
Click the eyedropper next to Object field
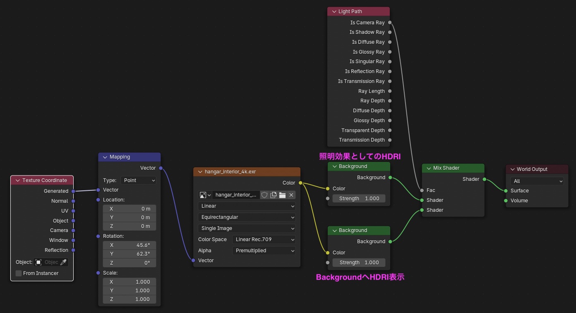[x=63, y=262]
